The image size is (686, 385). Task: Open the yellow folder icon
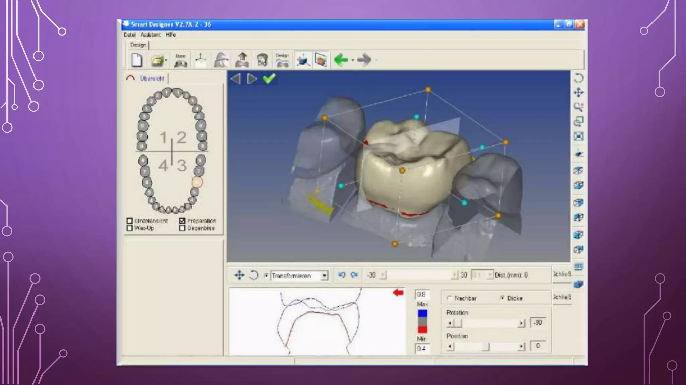point(157,60)
